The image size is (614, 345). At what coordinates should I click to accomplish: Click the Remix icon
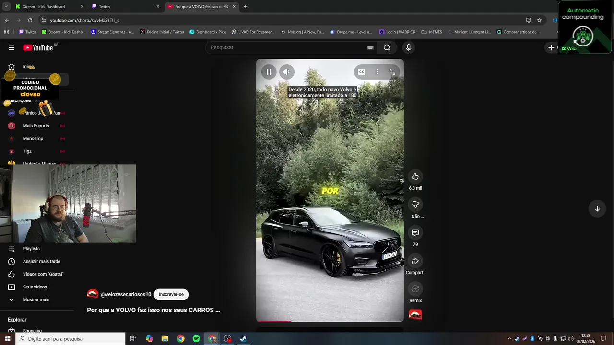(x=415, y=288)
